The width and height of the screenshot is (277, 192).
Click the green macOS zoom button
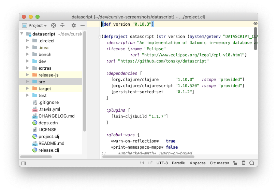[x=38, y=17]
